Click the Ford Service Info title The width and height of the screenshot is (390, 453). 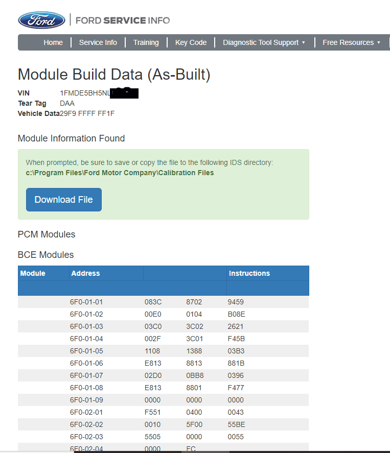coord(123,20)
